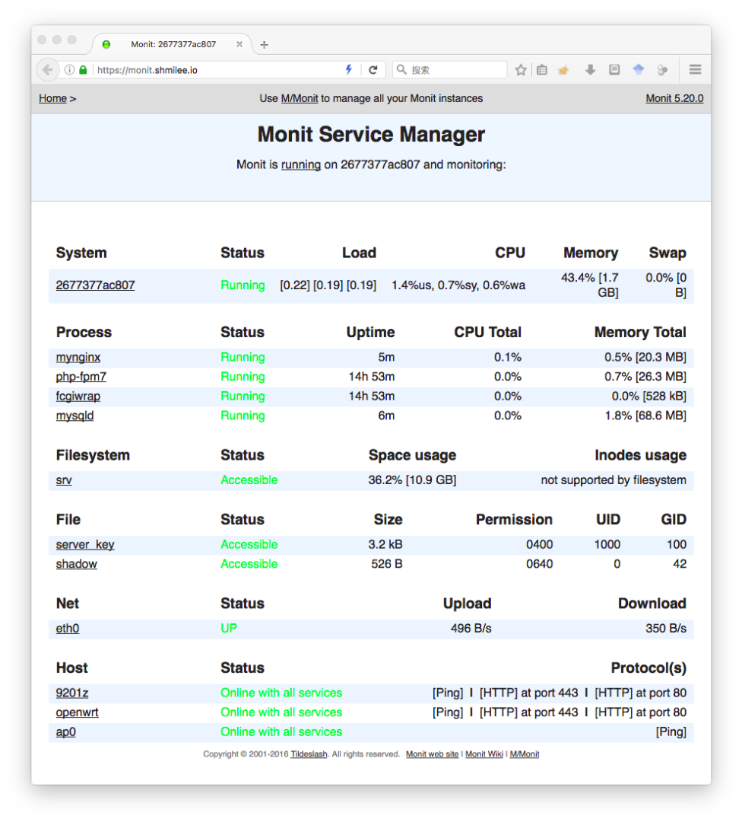The image size is (742, 822).
Task: Click the eth0 upload value 496 B/s
Action: [x=471, y=629]
